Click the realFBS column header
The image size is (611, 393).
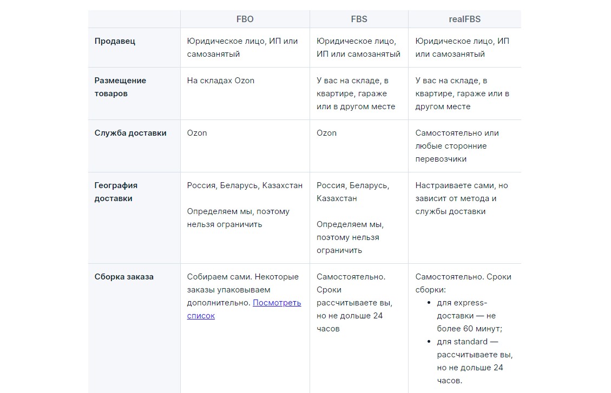(464, 19)
